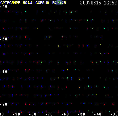
Task: Click the CPTEC globe logo in header
Action: point(60,3)
